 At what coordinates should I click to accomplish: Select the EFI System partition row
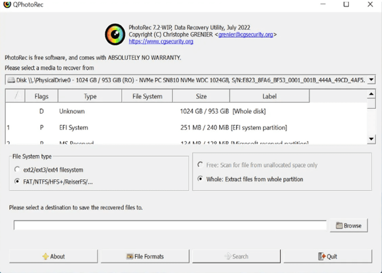(x=152, y=127)
